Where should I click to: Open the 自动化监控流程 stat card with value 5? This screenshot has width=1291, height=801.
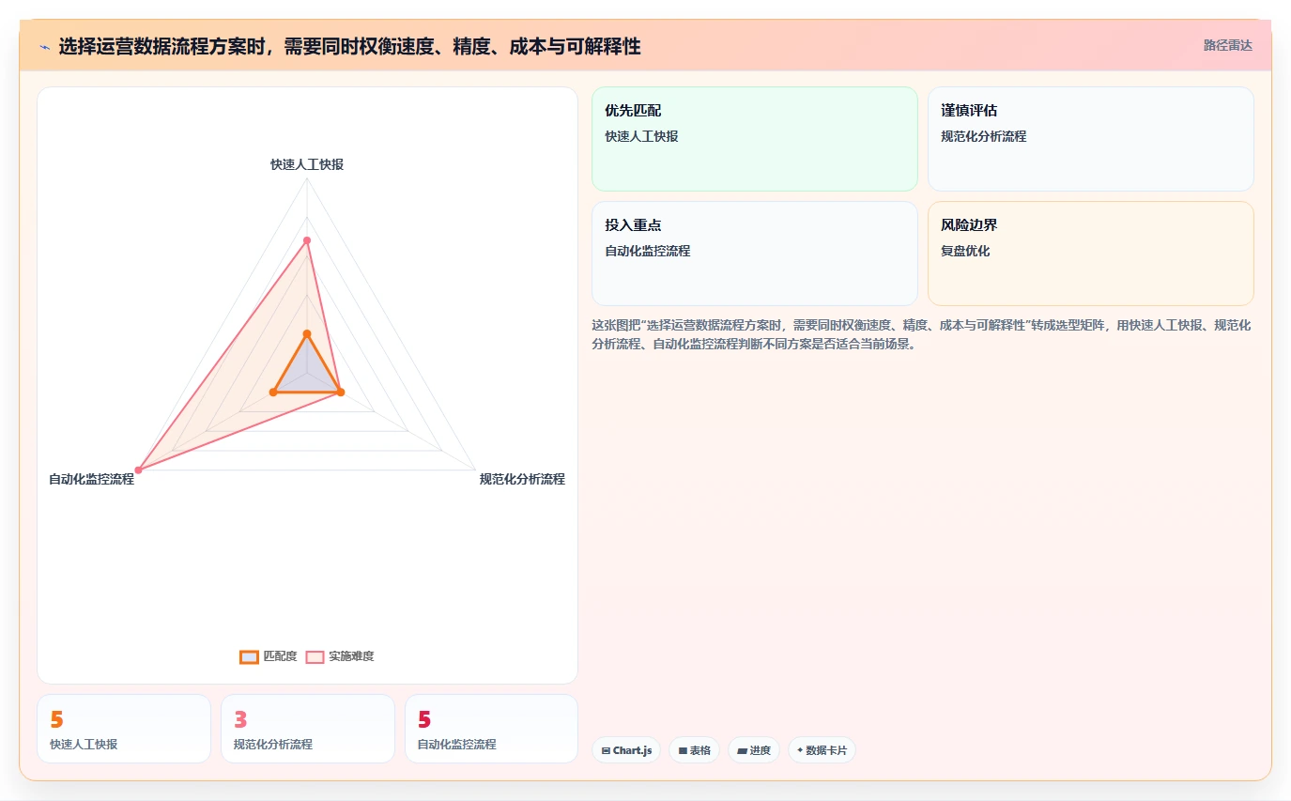tap(491, 729)
